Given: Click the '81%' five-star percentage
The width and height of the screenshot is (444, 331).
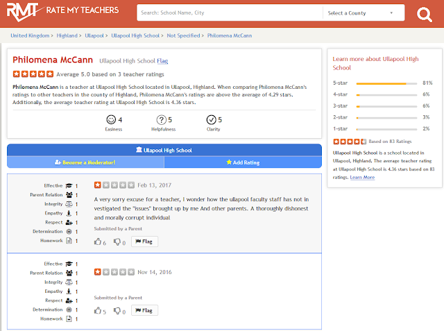Looking at the screenshot, I should (x=427, y=83).
